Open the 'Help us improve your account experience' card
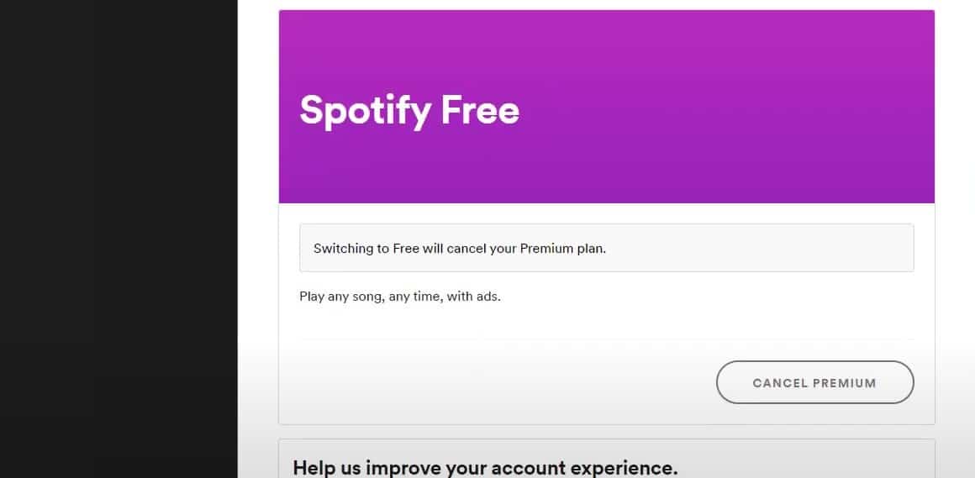Viewport: 975px width, 478px height. (606, 459)
